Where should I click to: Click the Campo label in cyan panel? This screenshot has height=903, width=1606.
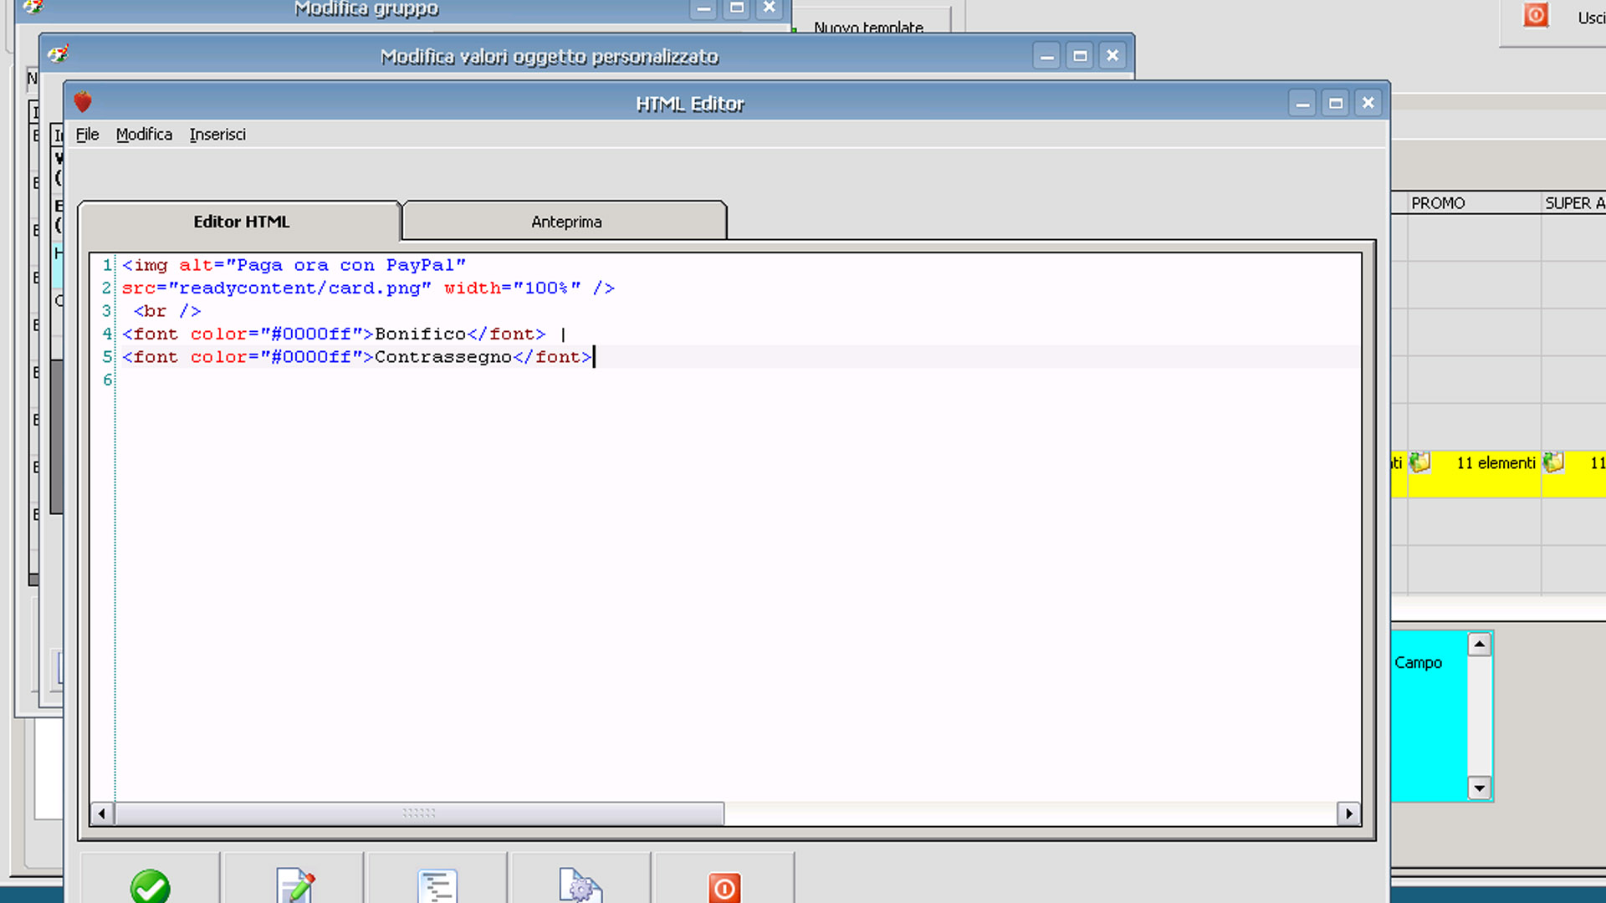tap(1418, 663)
